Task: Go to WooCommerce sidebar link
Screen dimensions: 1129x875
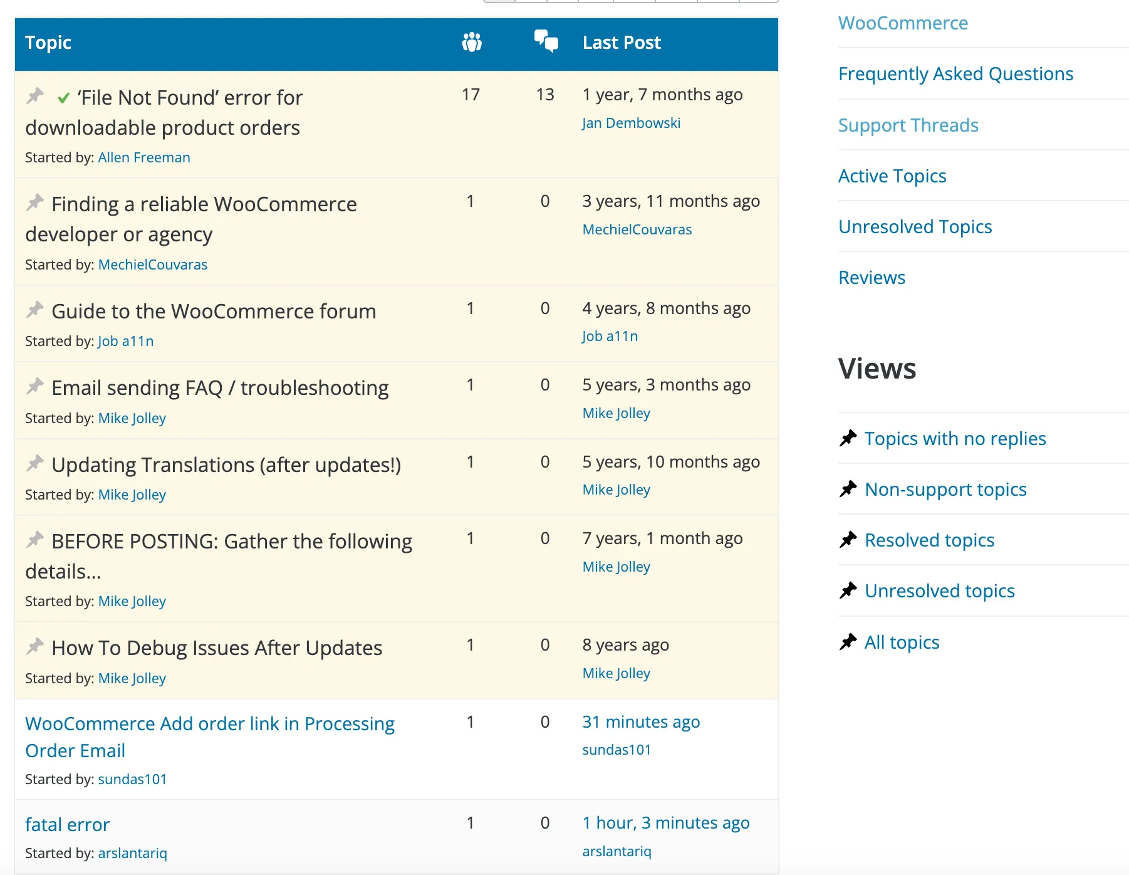Action: [903, 23]
